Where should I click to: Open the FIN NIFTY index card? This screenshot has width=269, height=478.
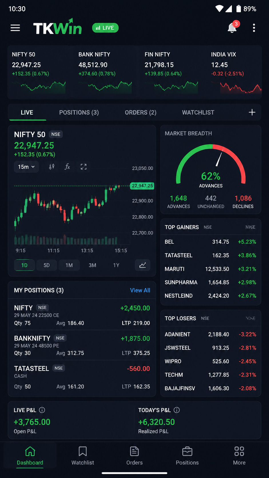171,72
